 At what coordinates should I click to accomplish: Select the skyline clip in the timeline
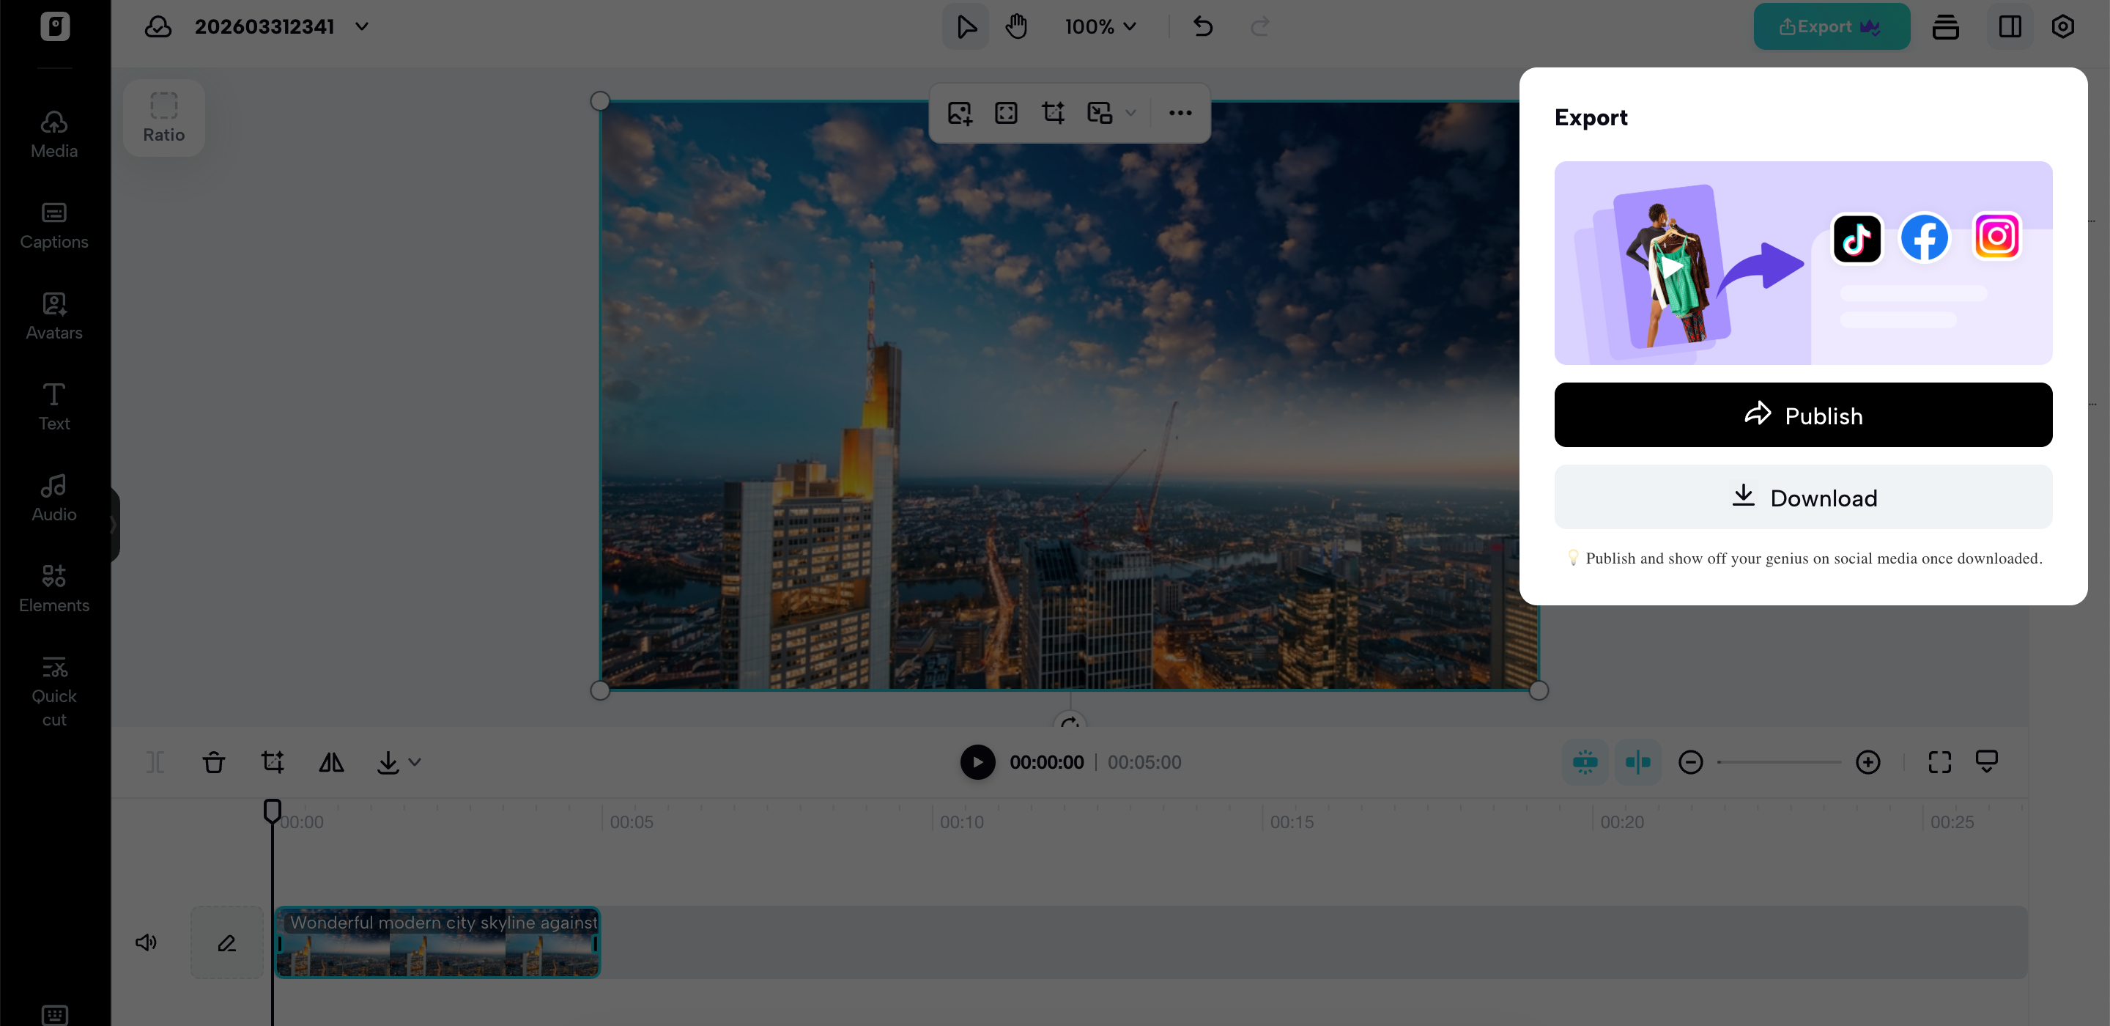click(x=438, y=942)
